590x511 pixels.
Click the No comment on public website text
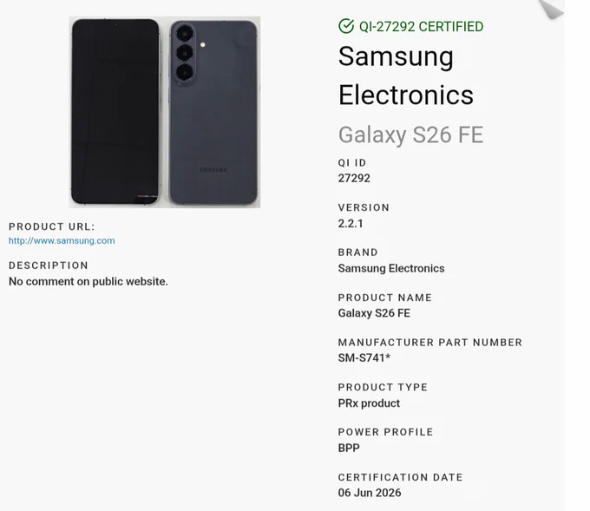pos(88,281)
